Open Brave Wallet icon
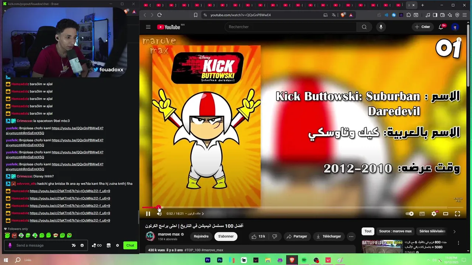472x265 pixels. [442, 15]
